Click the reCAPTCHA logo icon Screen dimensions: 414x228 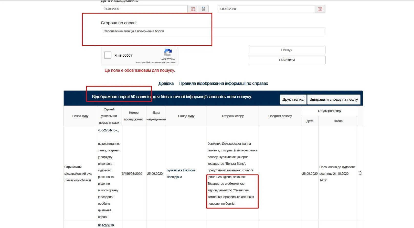point(168,53)
